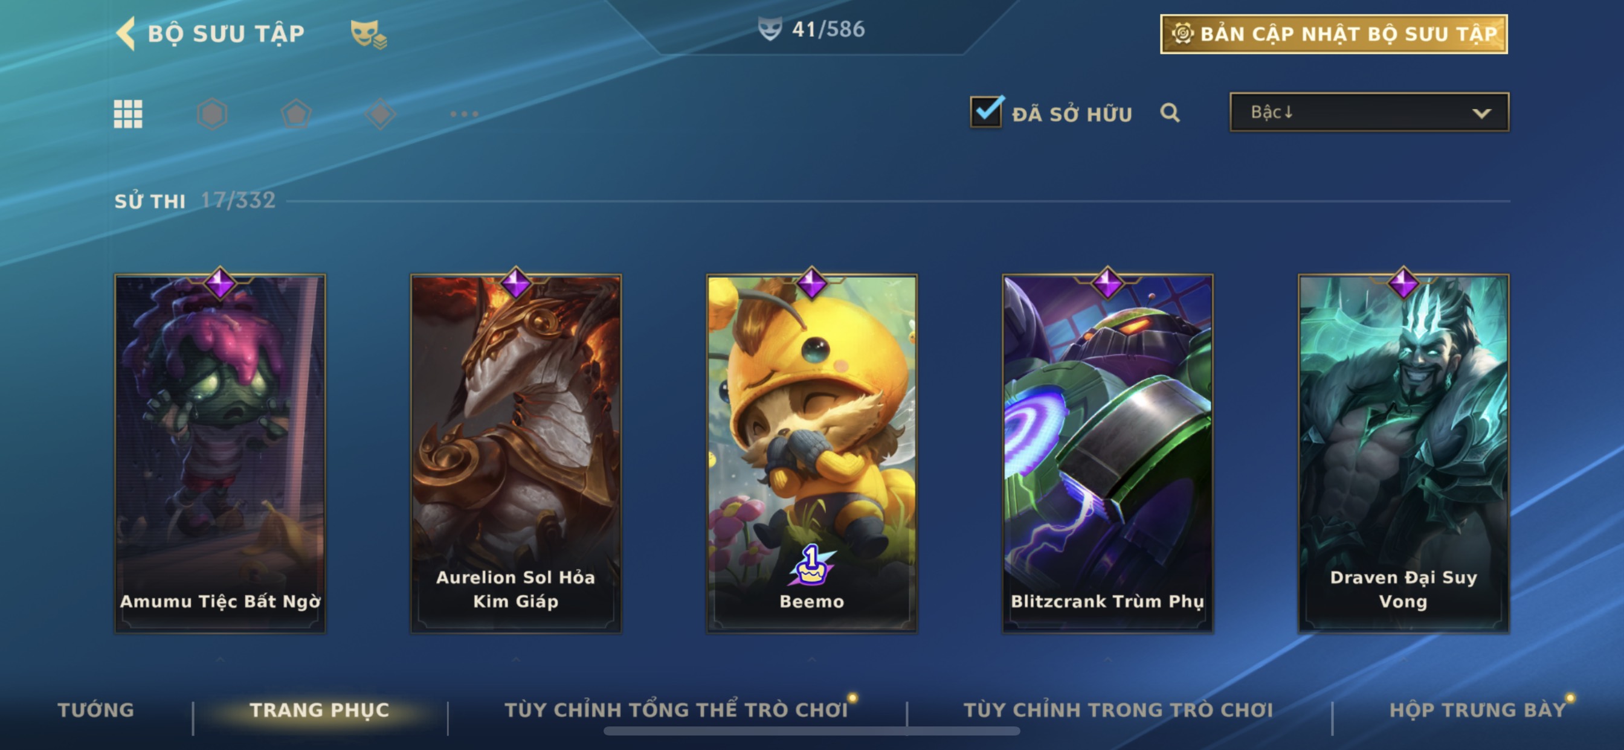Open Tùy Chỉnh Tổng Thể Trò Chơi tab
This screenshot has height=750, width=1624.
tap(677, 710)
